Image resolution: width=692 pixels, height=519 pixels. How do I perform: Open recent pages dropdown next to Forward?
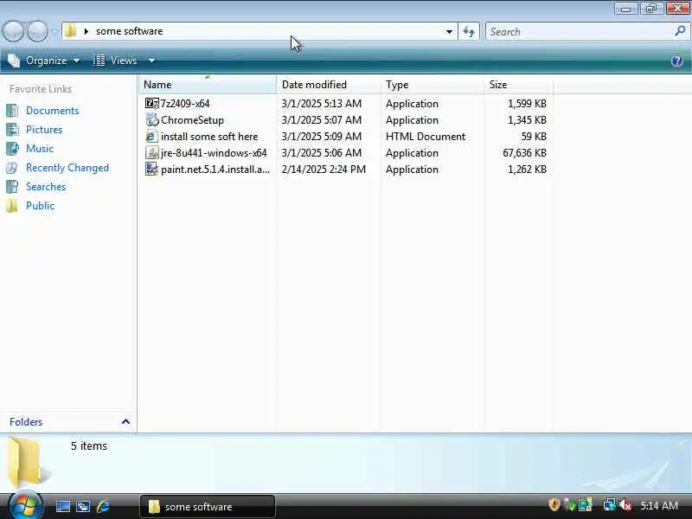[54, 32]
